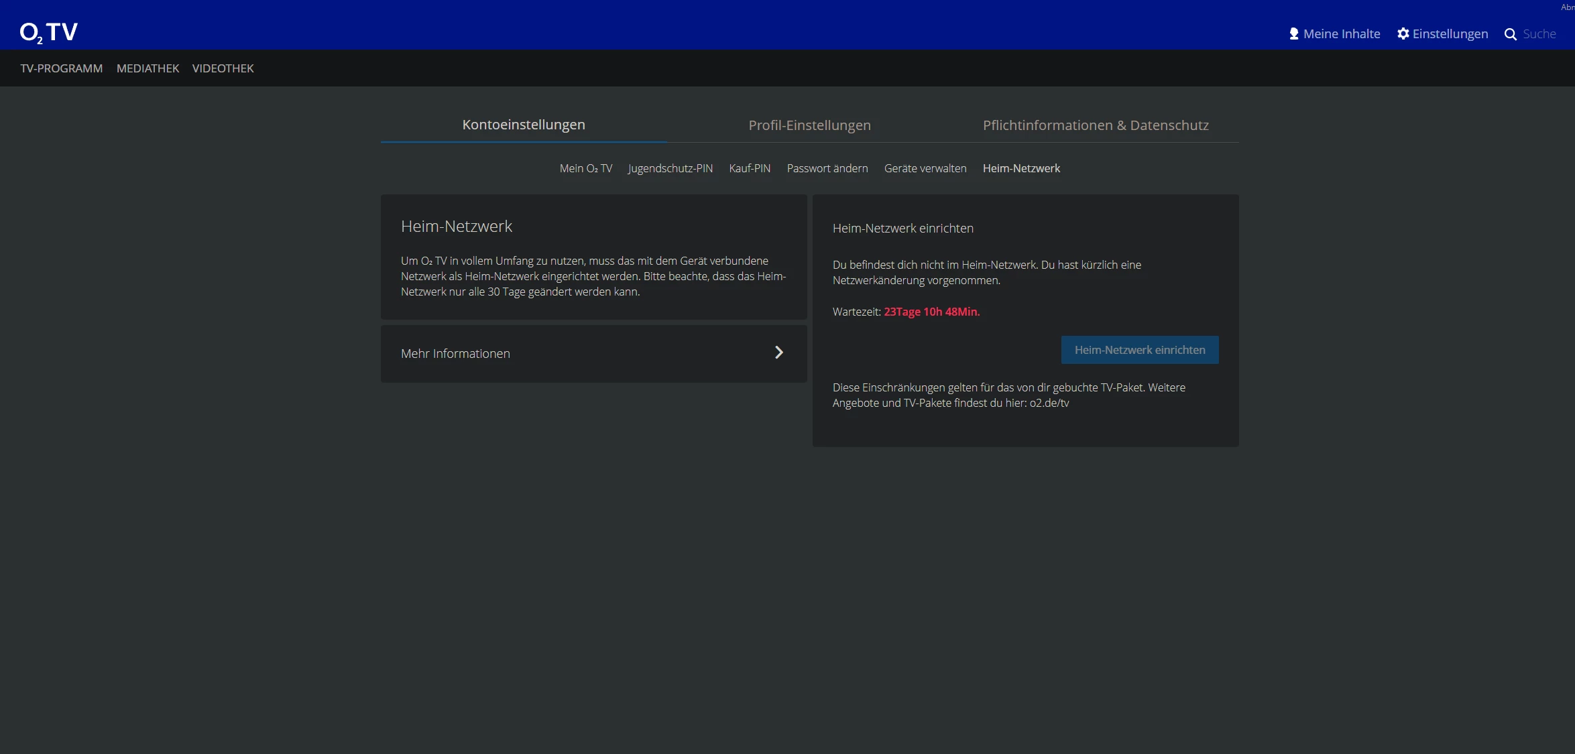Open the TV-PROGRAMM menu
The width and height of the screenshot is (1575, 754).
[61, 68]
